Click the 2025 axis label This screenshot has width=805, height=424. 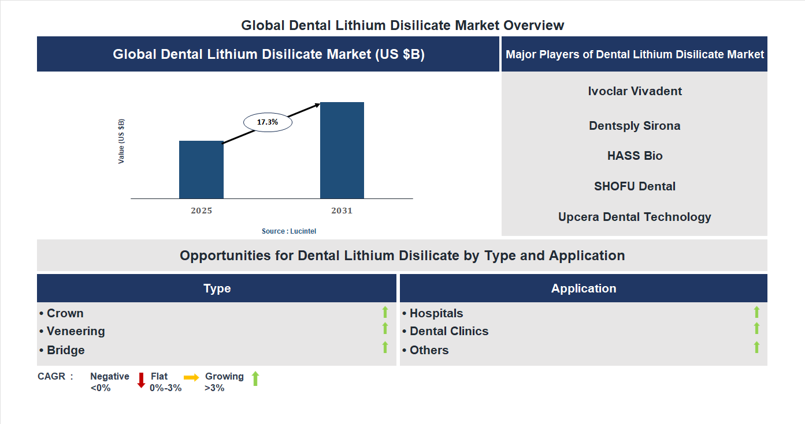[x=201, y=211]
